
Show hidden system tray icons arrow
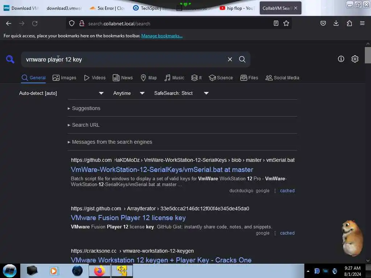tap(308, 271)
